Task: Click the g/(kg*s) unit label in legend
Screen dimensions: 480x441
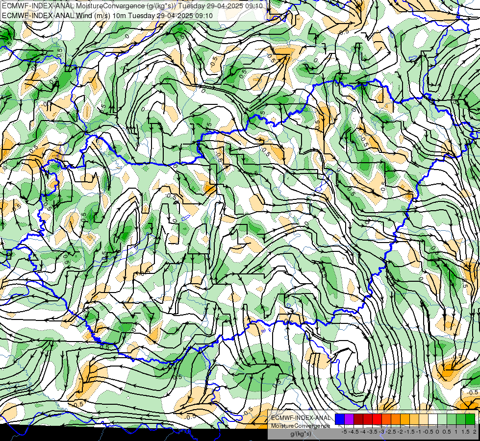Action: pos(301,434)
